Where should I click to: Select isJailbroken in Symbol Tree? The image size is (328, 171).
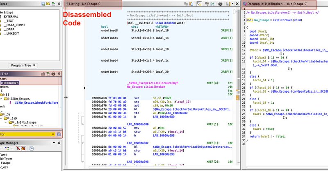(x=9, y=83)
